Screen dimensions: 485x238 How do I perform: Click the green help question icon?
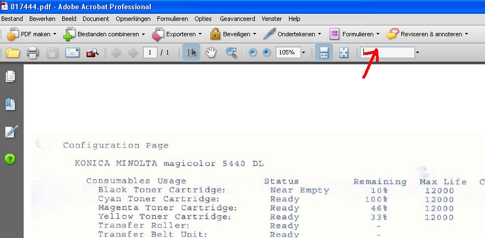click(x=10, y=159)
